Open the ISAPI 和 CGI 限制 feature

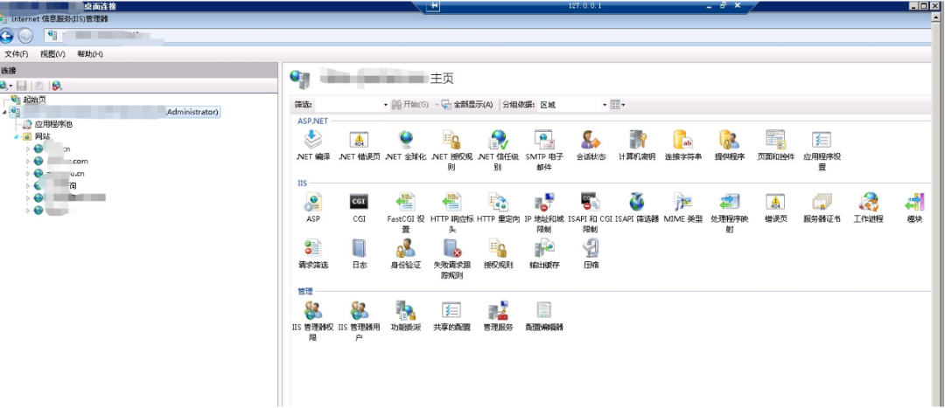pyautogui.click(x=590, y=213)
